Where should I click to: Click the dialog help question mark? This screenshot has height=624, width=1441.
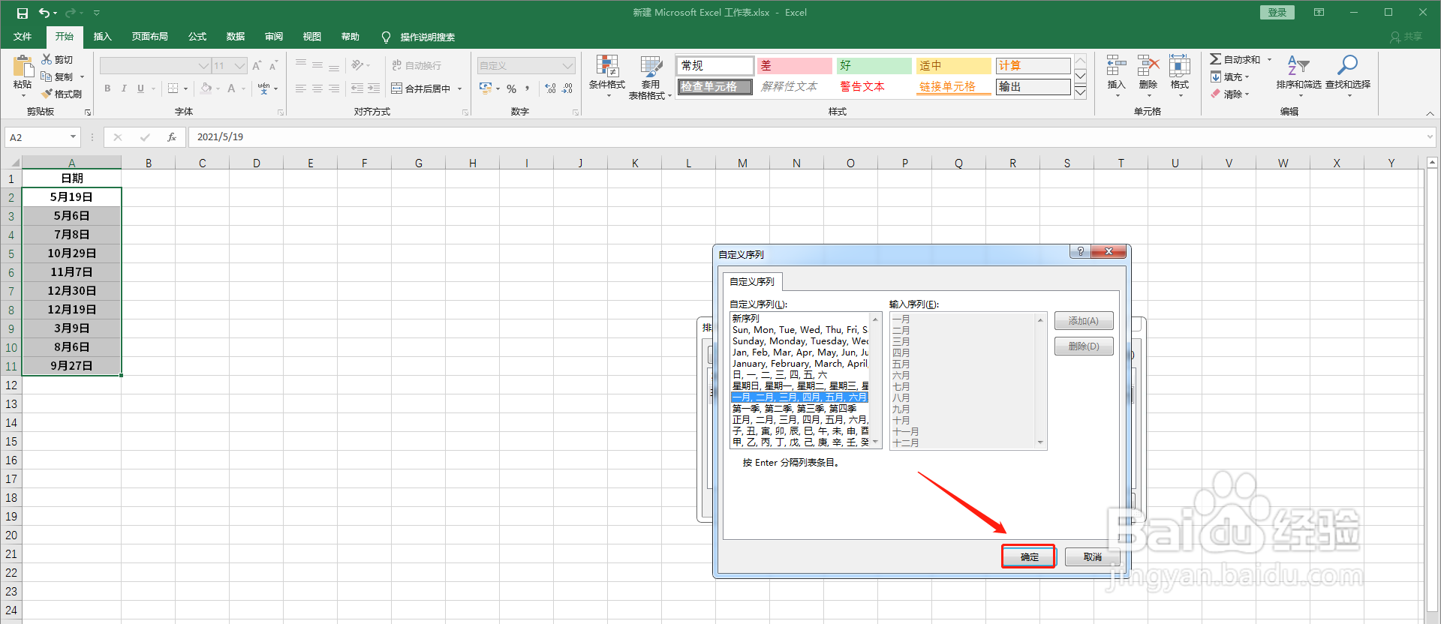point(1080,252)
